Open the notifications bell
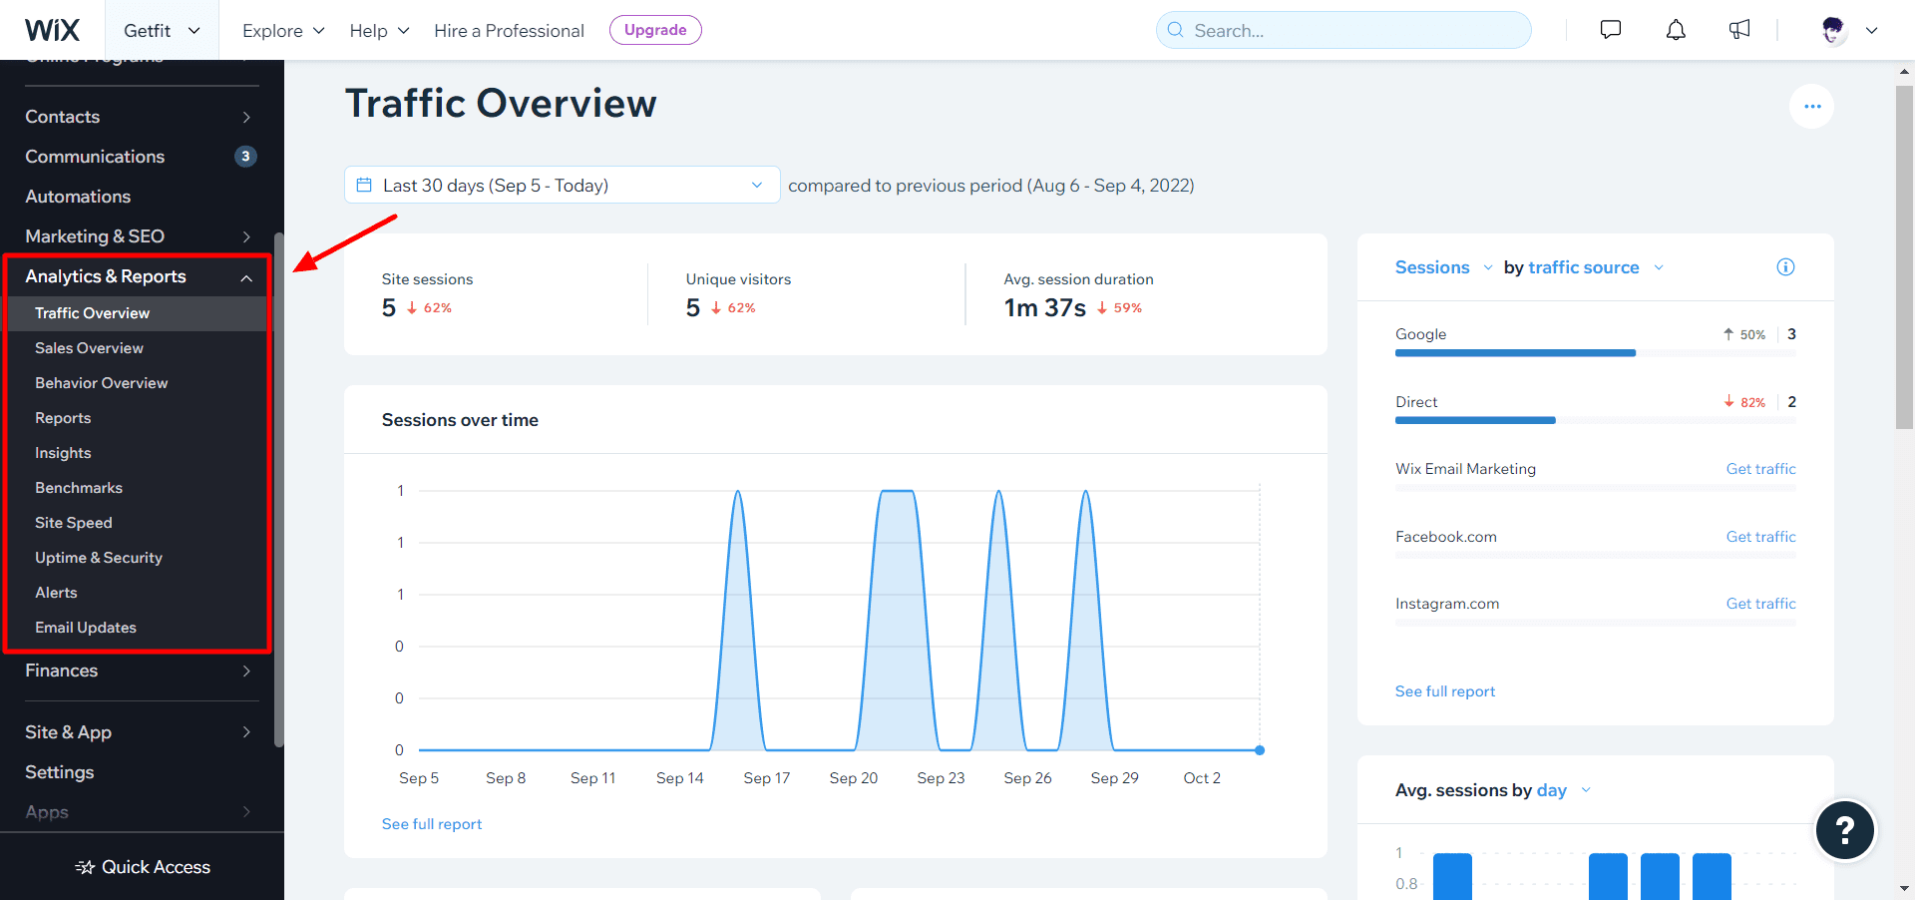1915x900 pixels. [x=1676, y=30]
